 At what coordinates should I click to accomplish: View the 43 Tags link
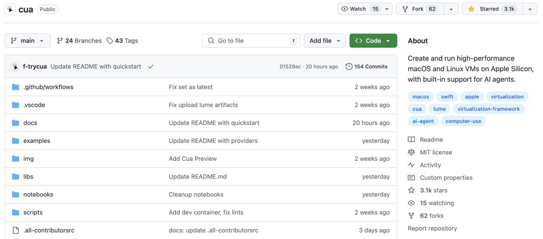(122, 41)
